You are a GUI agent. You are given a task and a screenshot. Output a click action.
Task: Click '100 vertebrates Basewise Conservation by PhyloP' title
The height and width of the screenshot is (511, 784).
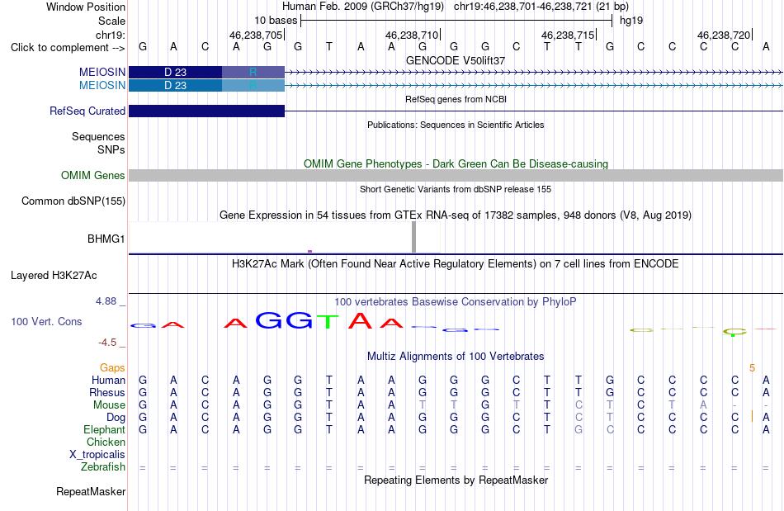tap(456, 301)
